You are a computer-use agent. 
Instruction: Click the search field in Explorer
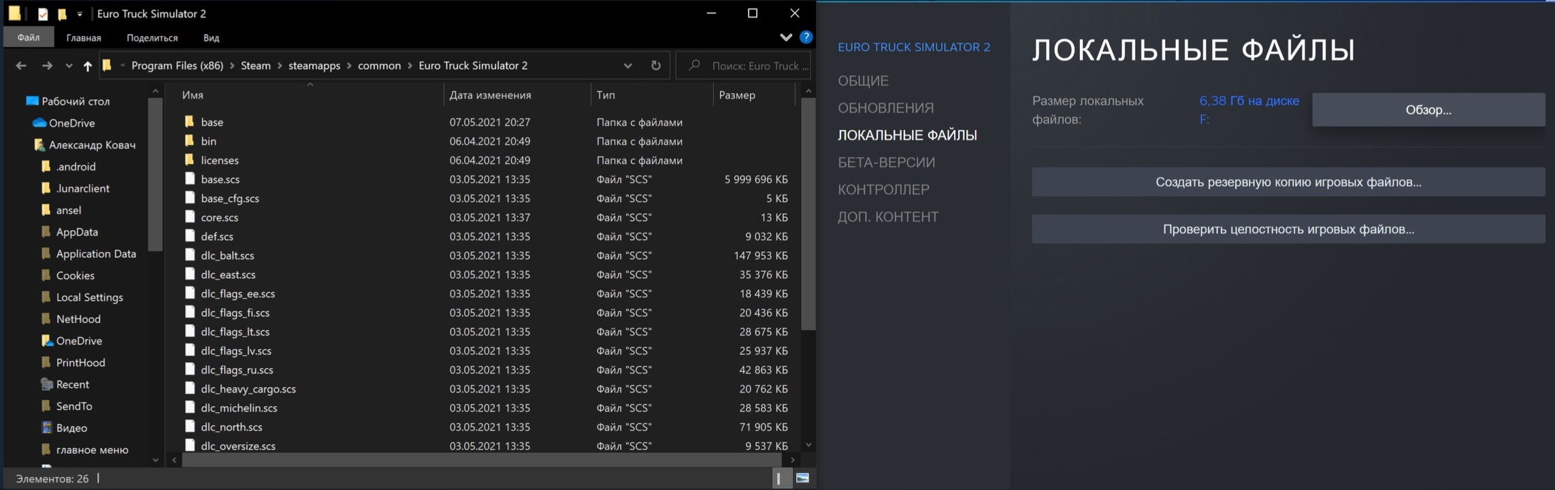(x=743, y=65)
